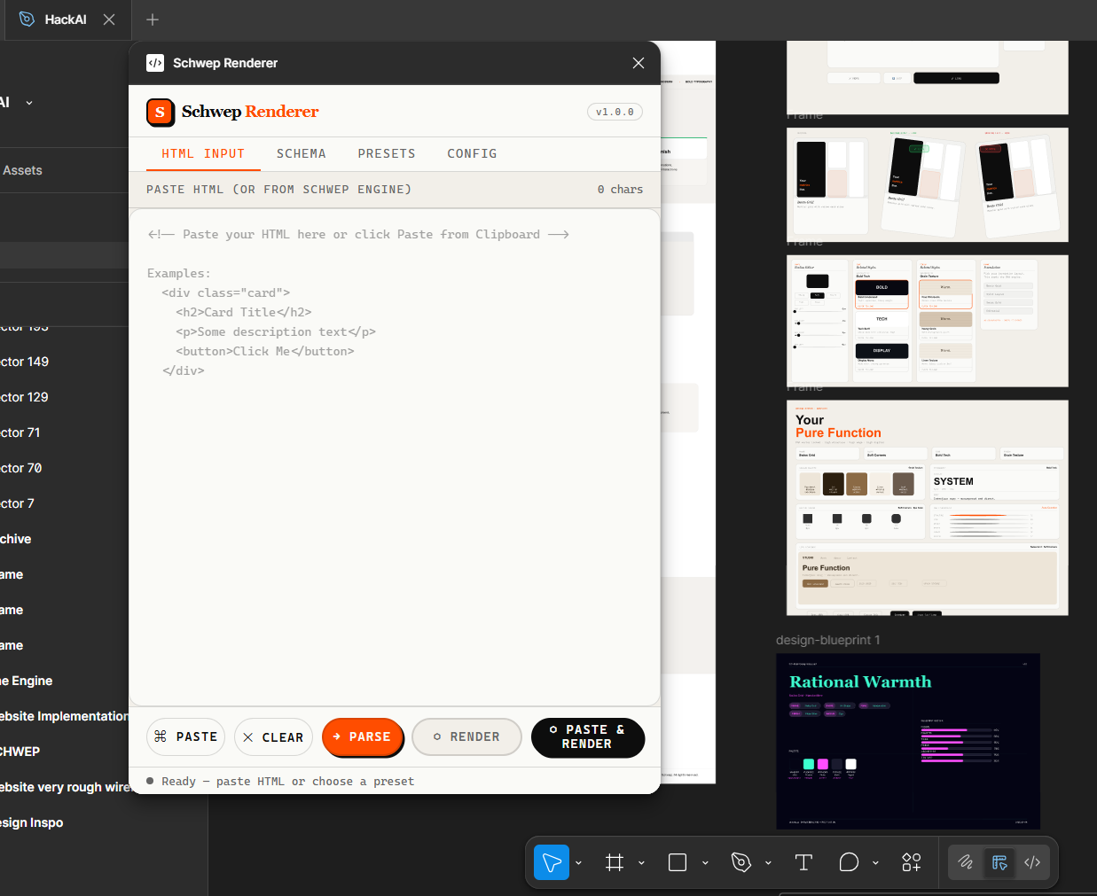
Task: Switch to Draw mode
Action: (966, 862)
